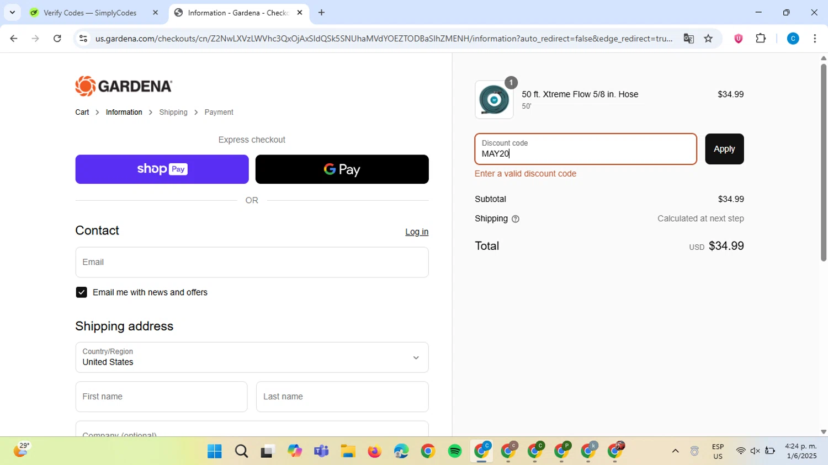Launch Copilot from the taskbar
Screen dimensions: 828x465
[x=295, y=451]
